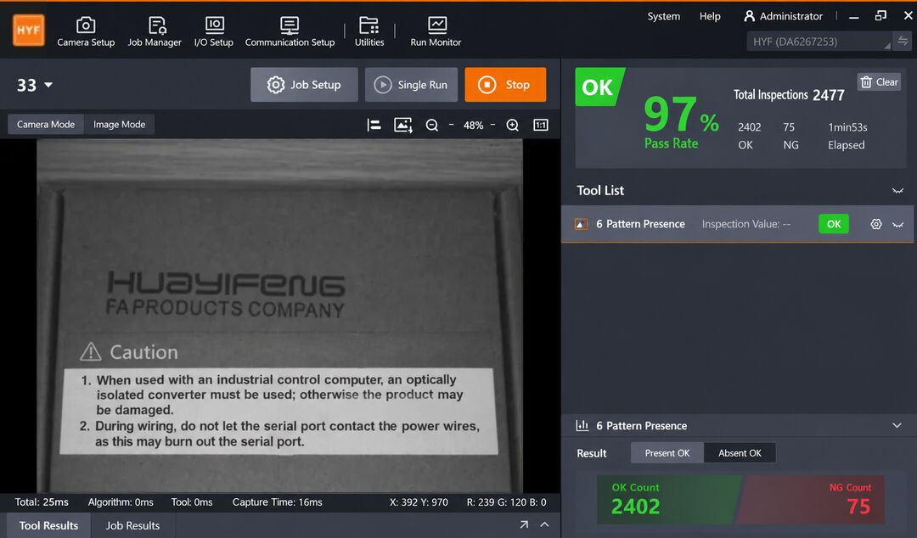Open the Job Manager
The image size is (917, 538).
155,31
